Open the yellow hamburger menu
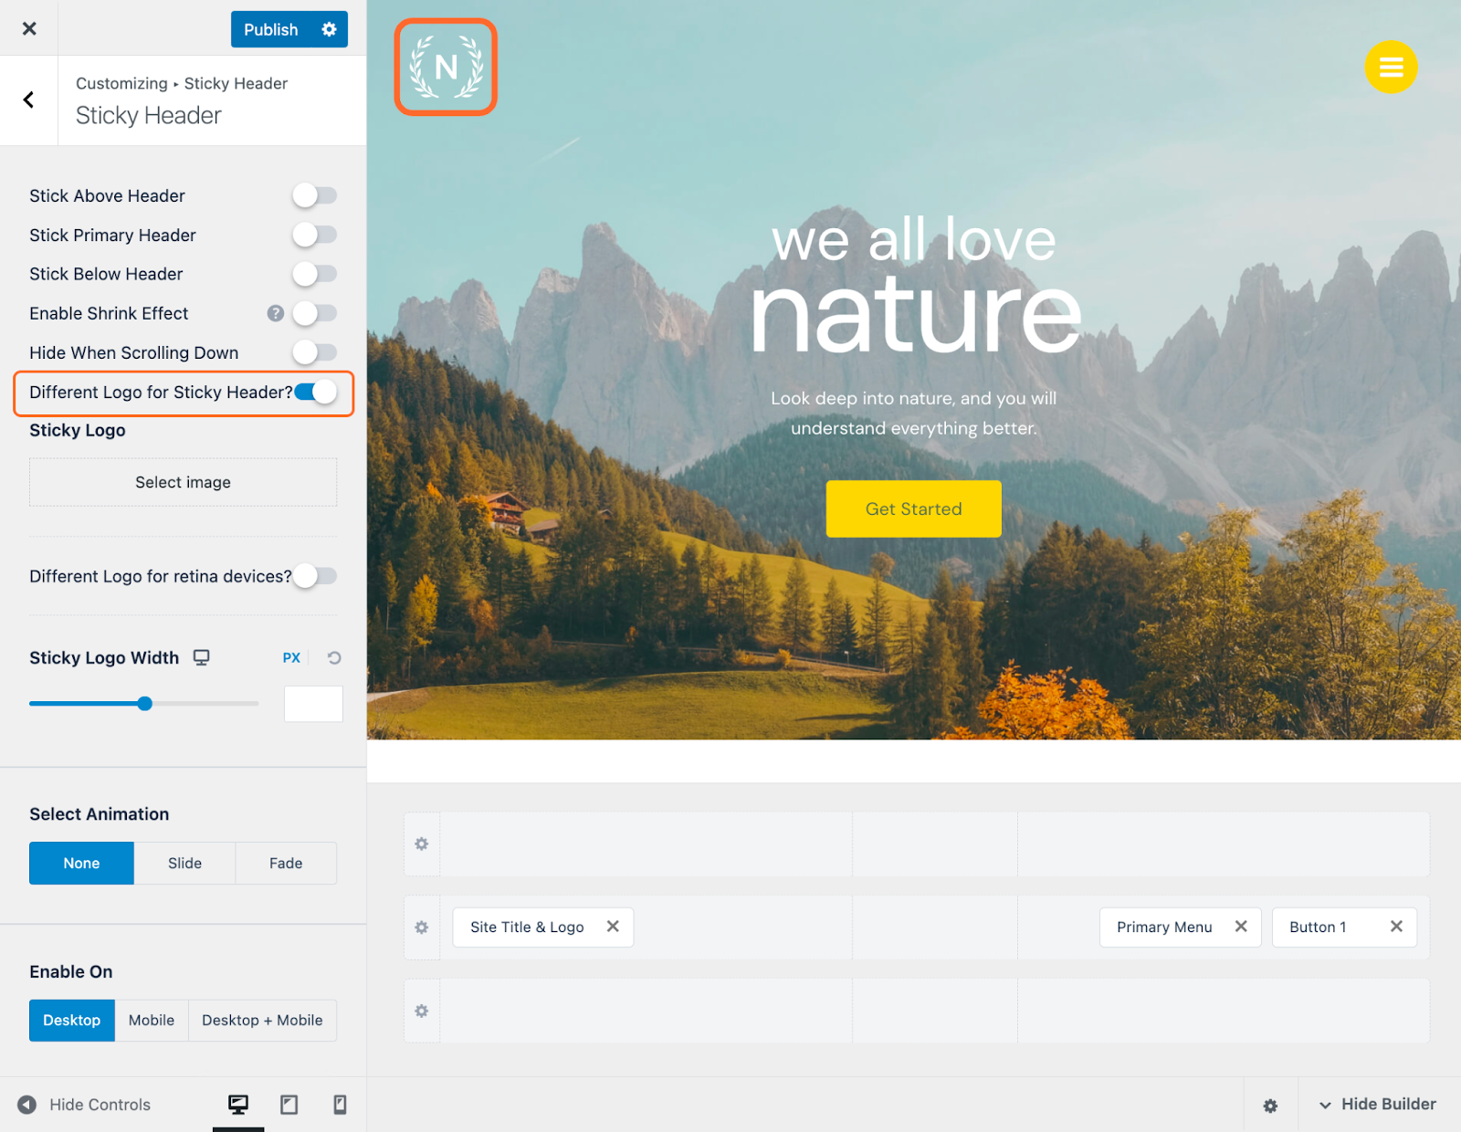1461x1132 pixels. pos(1390,67)
